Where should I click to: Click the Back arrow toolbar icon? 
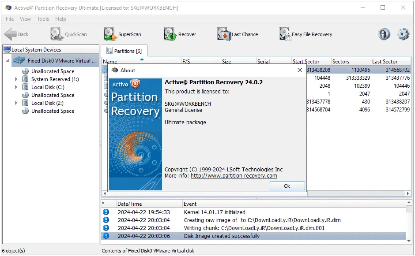click(x=11, y=34)
